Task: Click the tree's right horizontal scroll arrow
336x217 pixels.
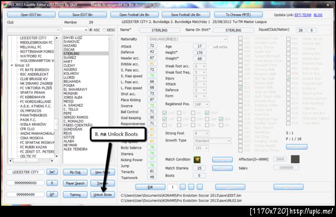Action: pos(52,161)
